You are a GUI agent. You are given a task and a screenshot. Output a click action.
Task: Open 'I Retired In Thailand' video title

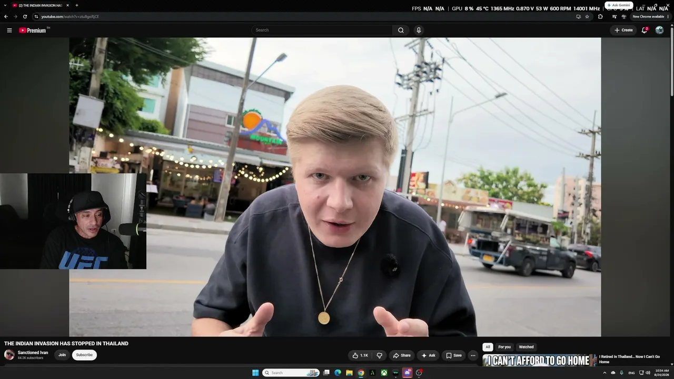(x=629, y=359)
